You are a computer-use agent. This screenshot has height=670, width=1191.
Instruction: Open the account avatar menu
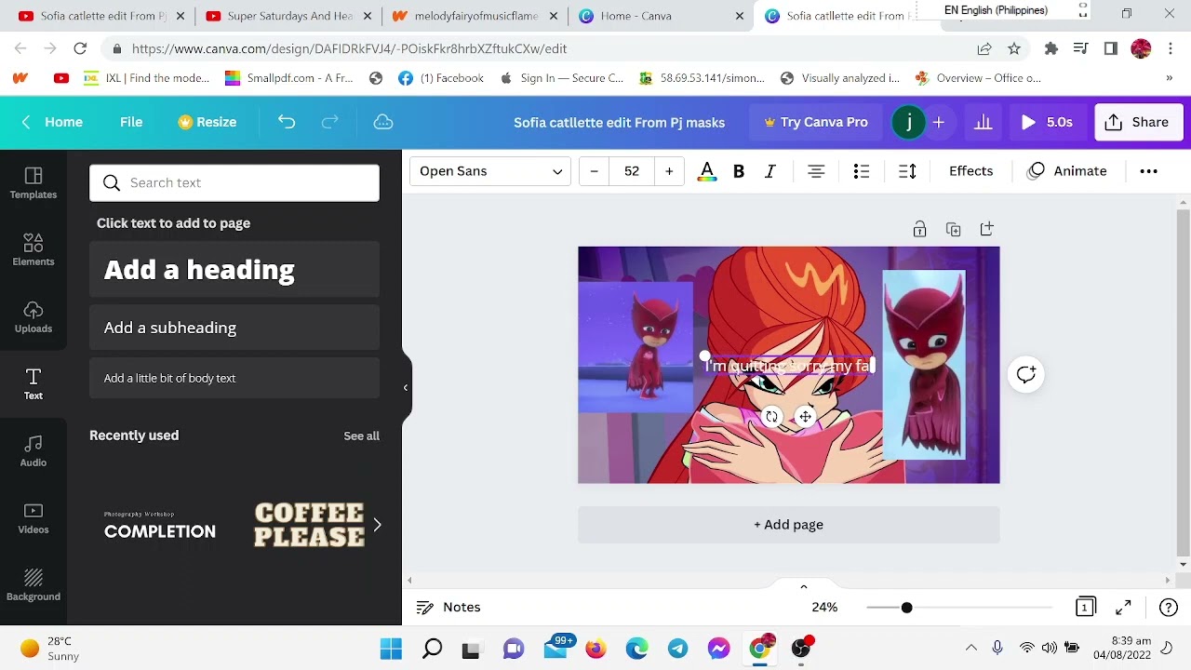(x=908, y=122)
